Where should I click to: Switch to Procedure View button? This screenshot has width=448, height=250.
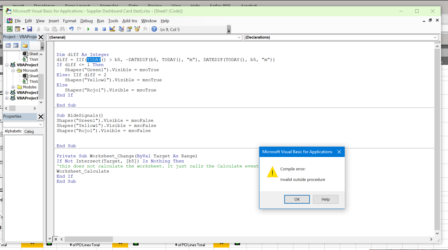coord(50,239)
